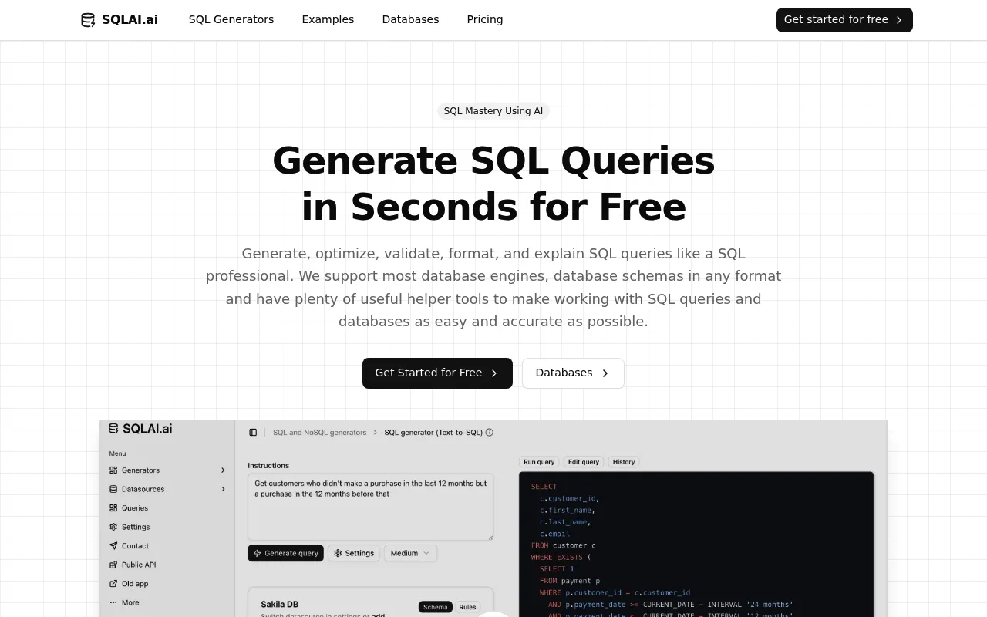Open Databases in the top navigation bar
The height and width of the screenshot is (617, 987).
(410, 19)
